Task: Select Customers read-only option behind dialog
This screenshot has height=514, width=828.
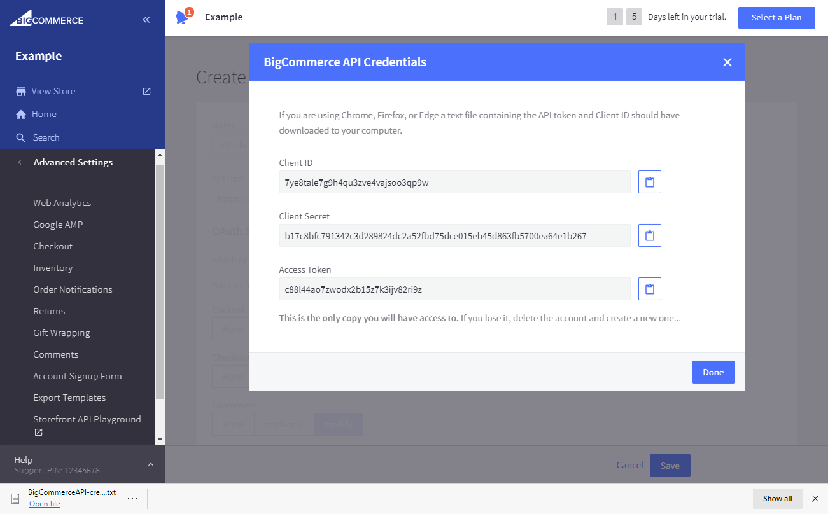Action: [x=284, y=424]
